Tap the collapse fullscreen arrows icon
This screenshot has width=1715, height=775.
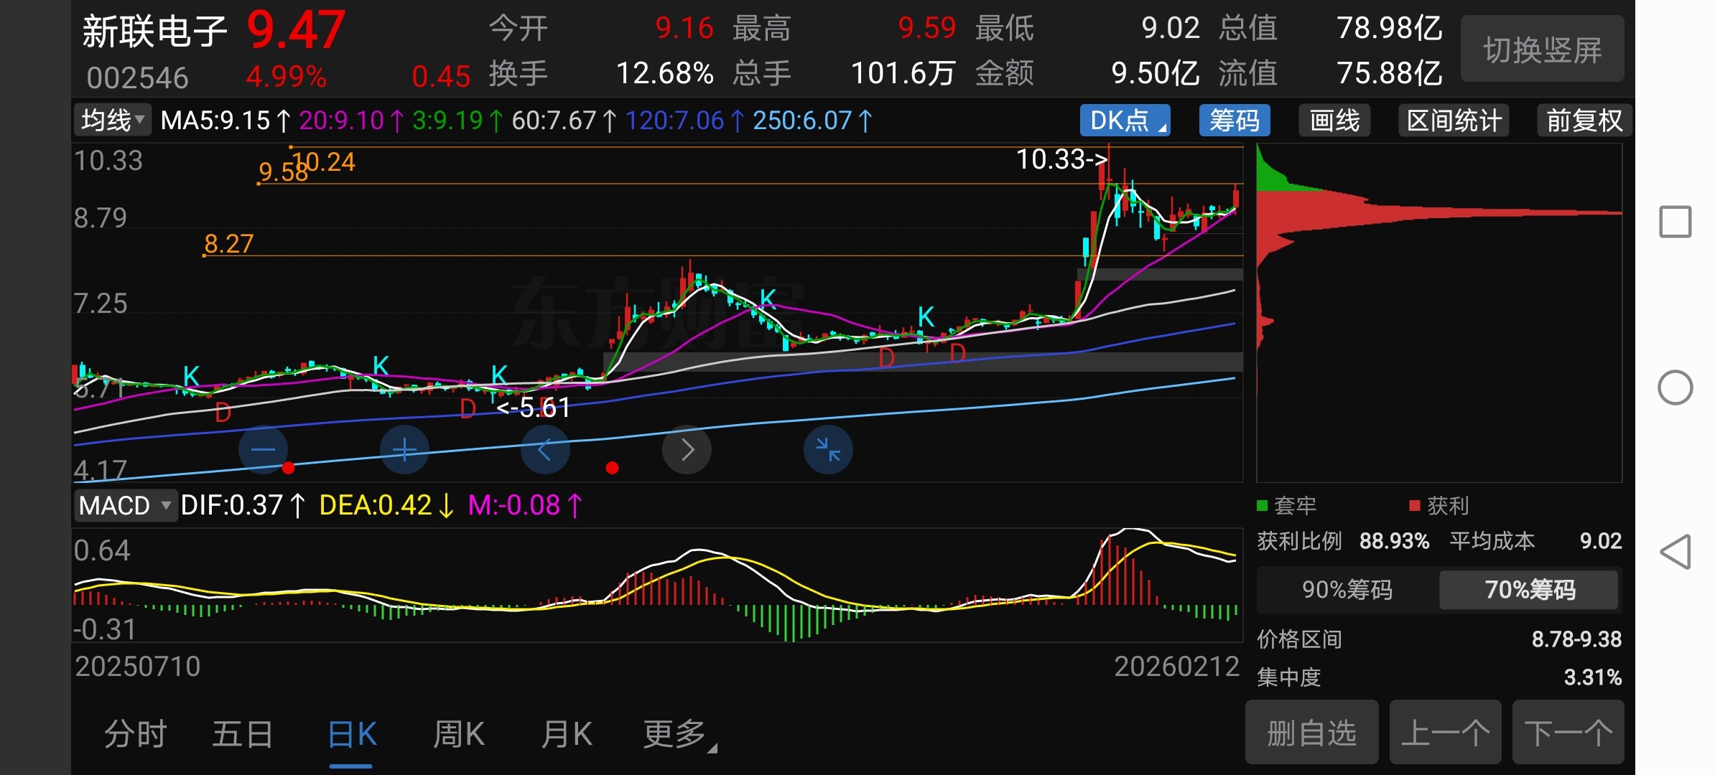click(828, 450)
